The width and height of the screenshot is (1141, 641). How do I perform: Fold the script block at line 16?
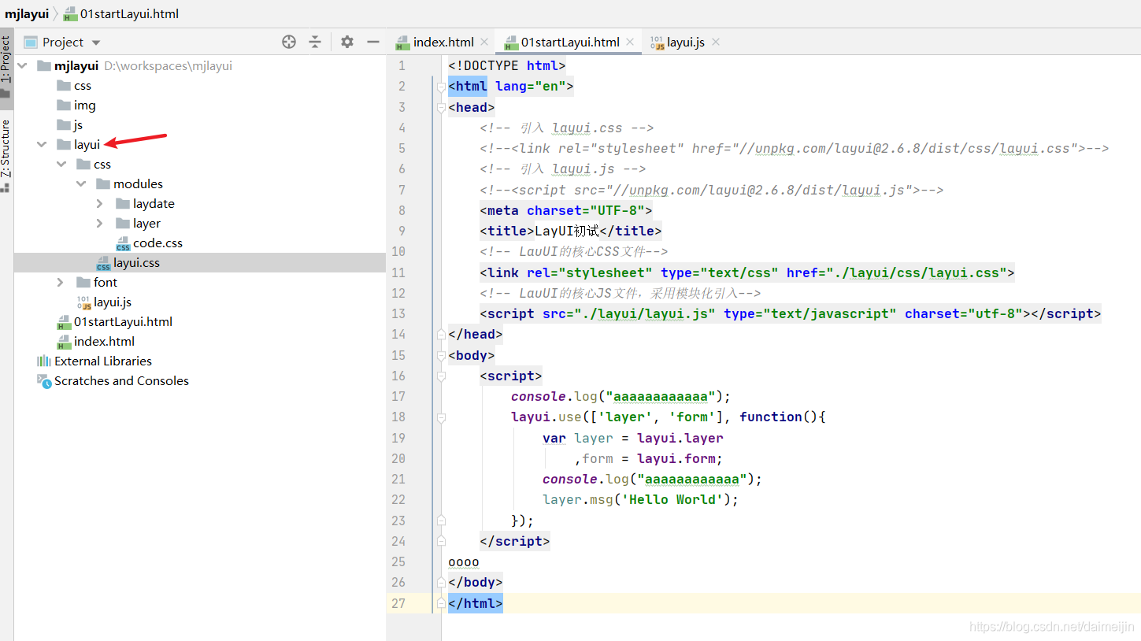click(441, 376)
